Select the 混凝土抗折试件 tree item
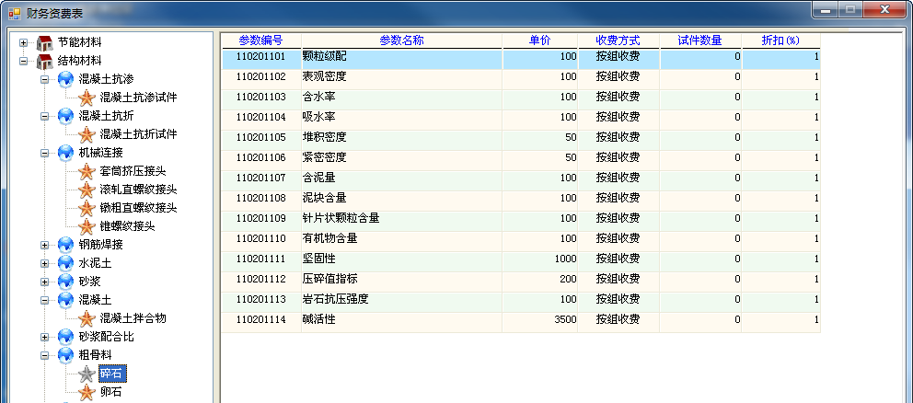Image resolution: width=913 pixels, height=403 pixels. (138, 134)
